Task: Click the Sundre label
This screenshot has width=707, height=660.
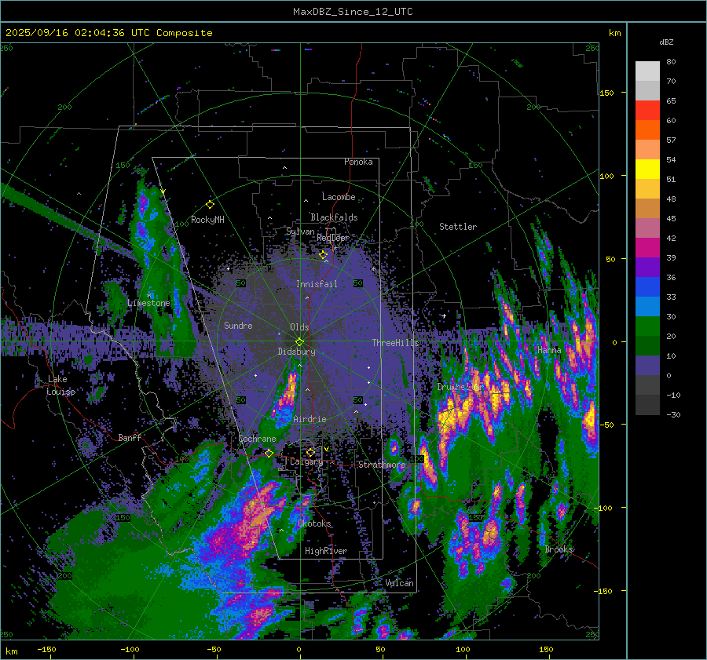Action: coord(238,325)
